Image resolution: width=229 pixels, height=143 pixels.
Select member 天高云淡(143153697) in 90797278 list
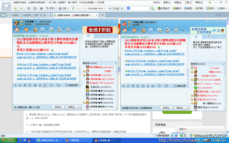point(101,87)
